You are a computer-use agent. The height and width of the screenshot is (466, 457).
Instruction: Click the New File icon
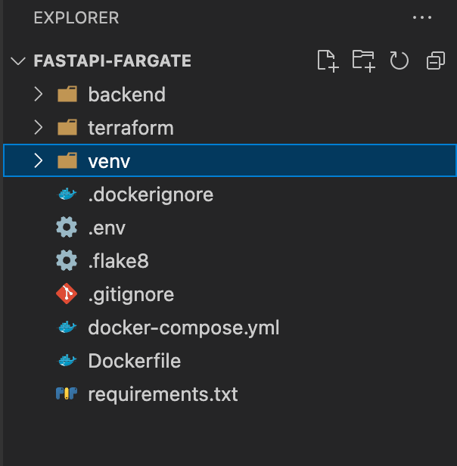(x=327, y=61)
